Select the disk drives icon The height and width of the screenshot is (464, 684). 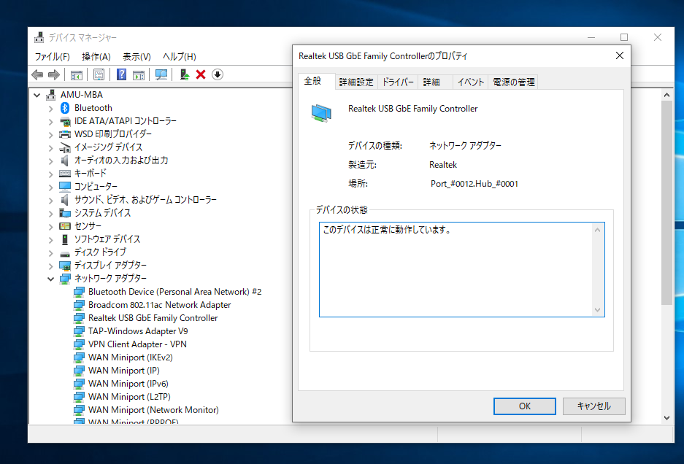click(x=65, y=252)
